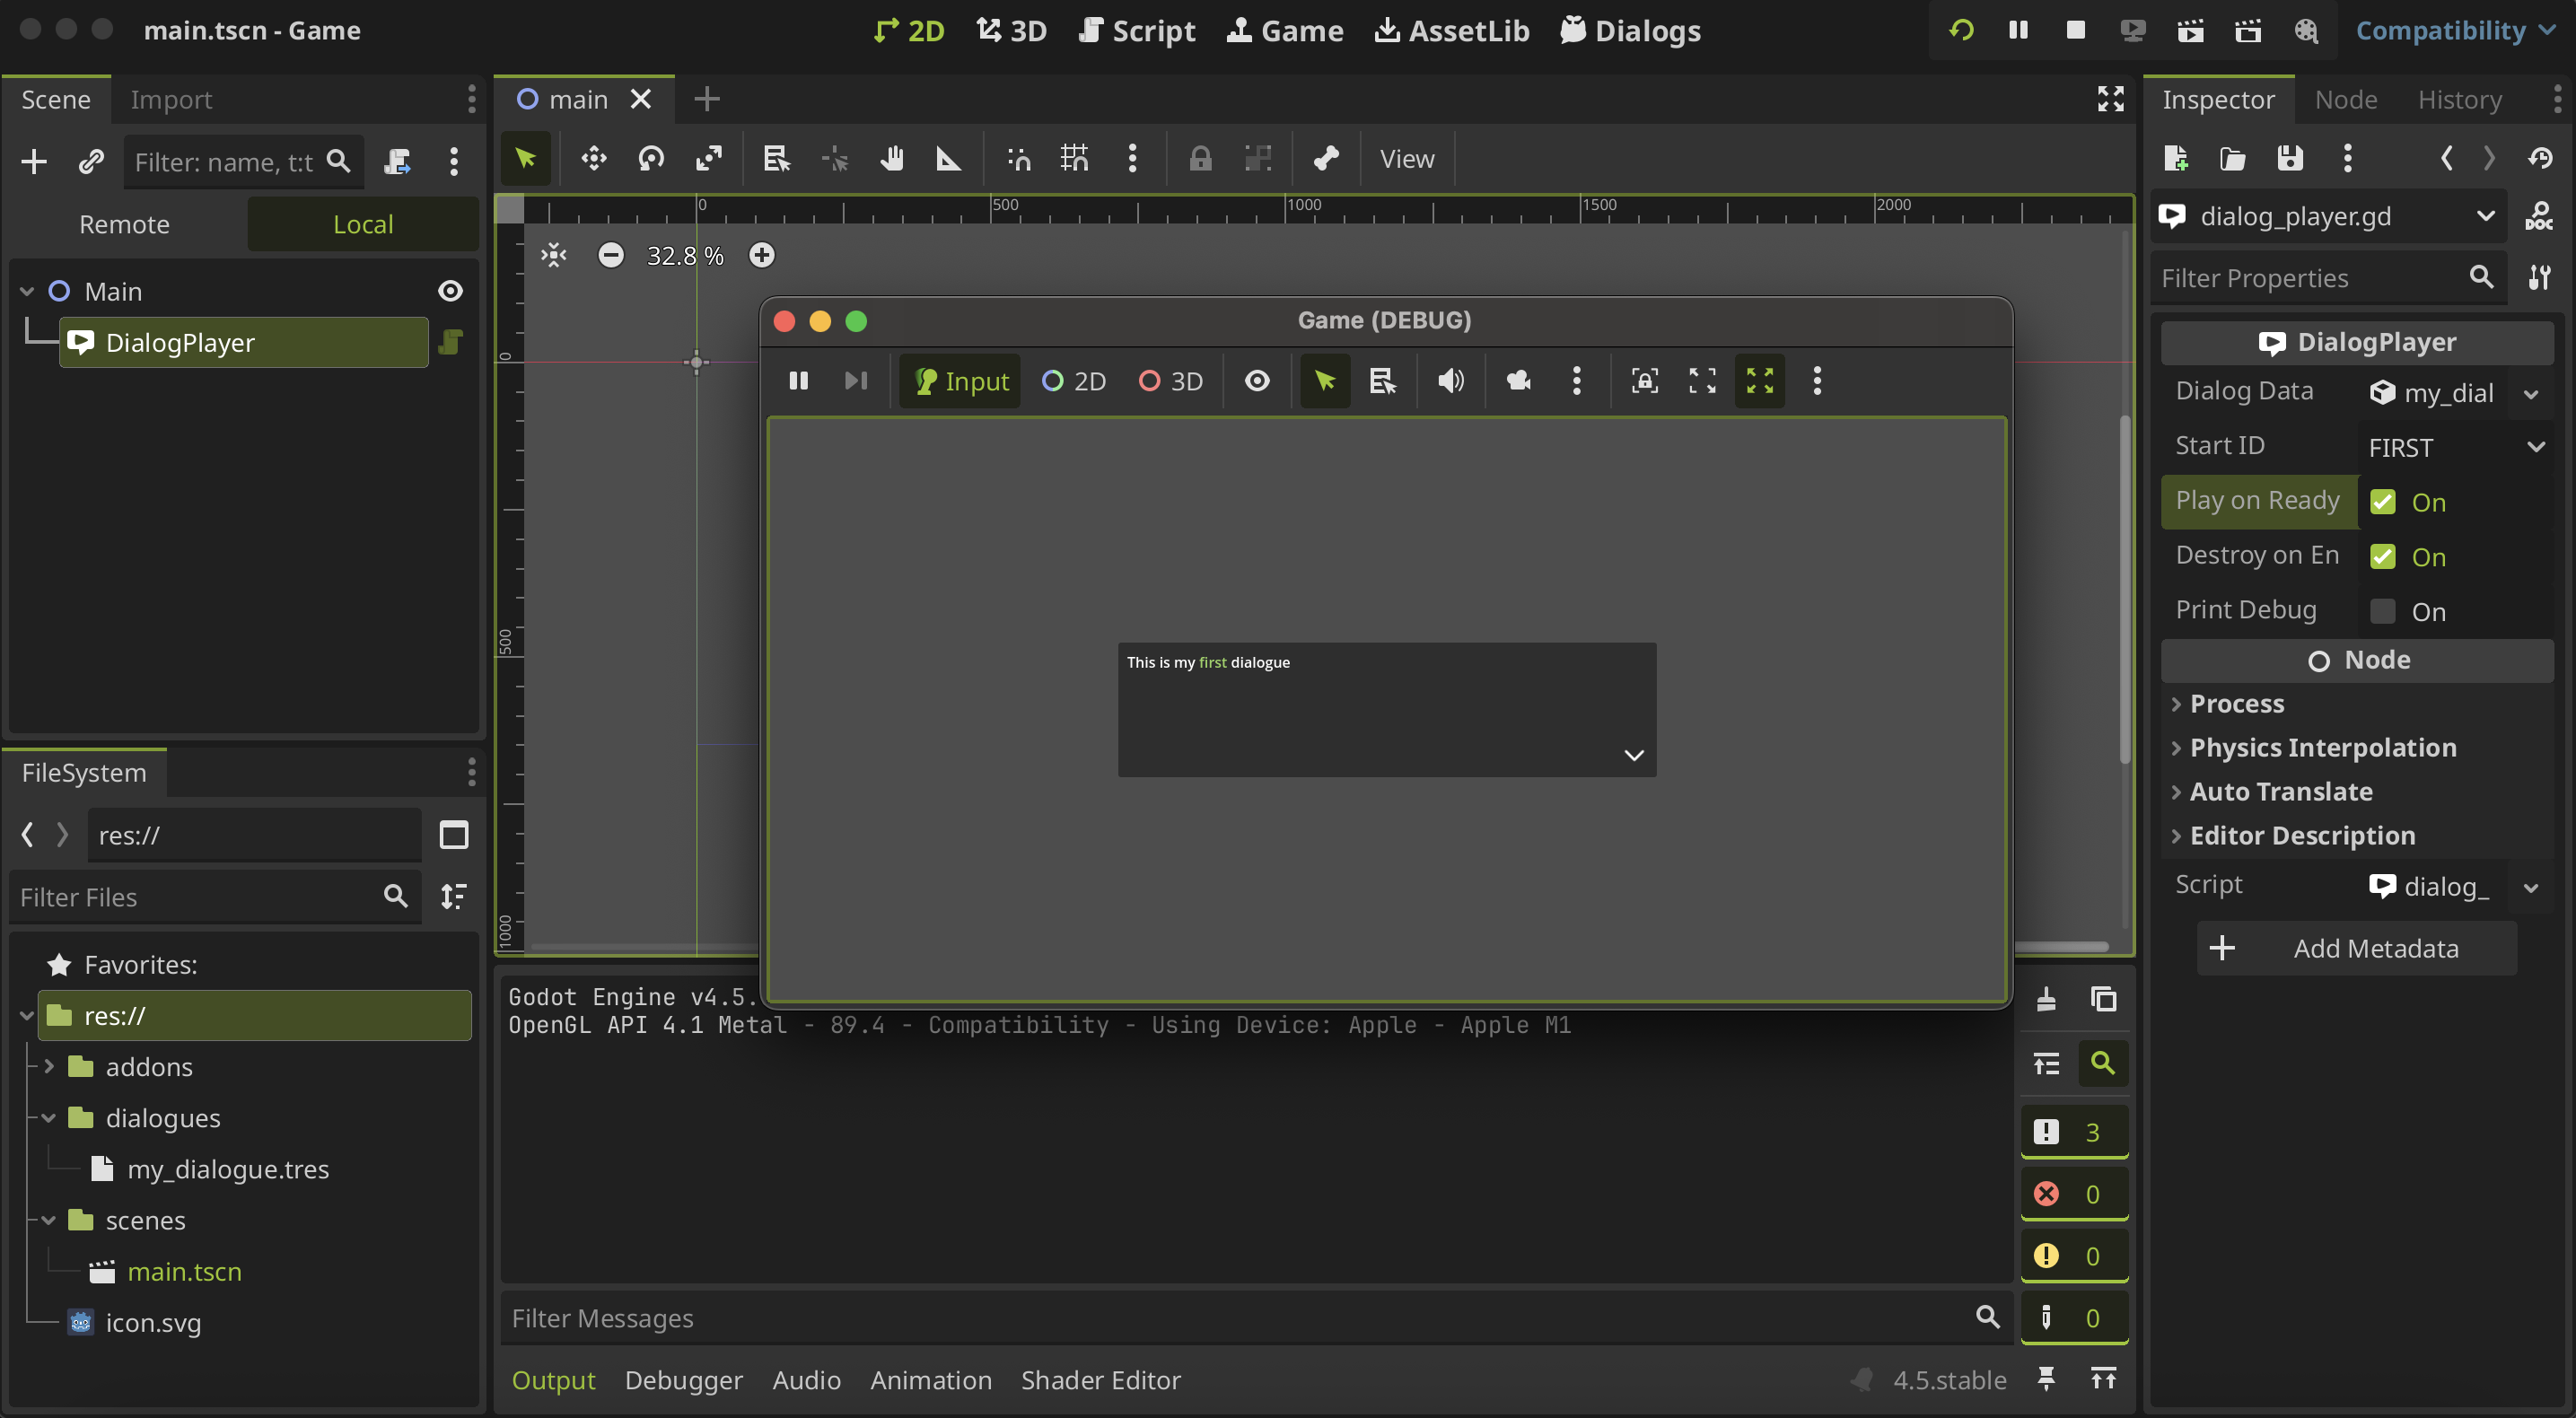The height and width of the screenshot is (1418, 2576).
Task: Uncheck the Play on Ready checkbox
Action: (2382, 502)
